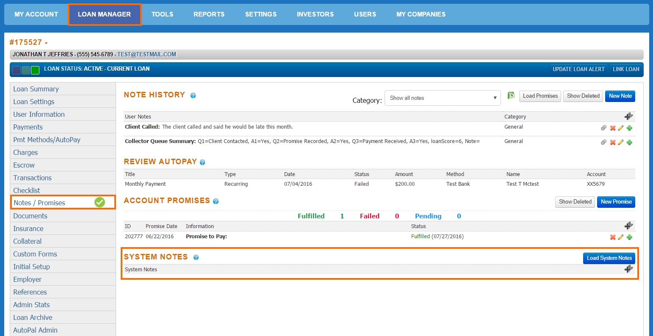Edit the Collector Queue Summary note with the pencil

621,143
